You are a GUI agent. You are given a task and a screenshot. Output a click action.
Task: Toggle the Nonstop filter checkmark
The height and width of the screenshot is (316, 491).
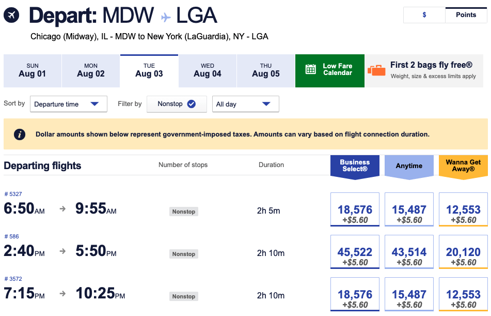[192, 104]
